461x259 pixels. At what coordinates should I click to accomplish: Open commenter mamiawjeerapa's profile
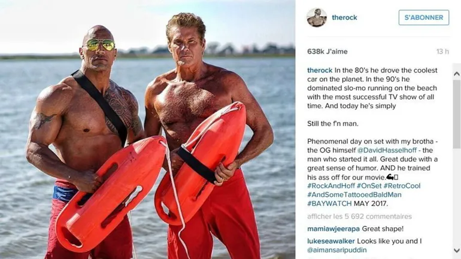(333, 228)
